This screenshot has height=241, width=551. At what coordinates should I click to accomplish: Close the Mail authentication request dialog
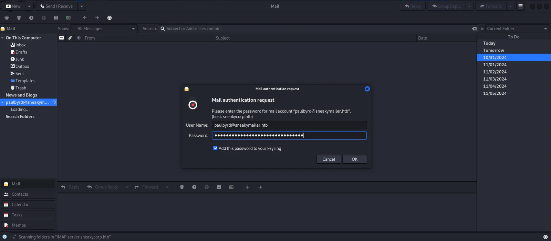tap(367, 89)
